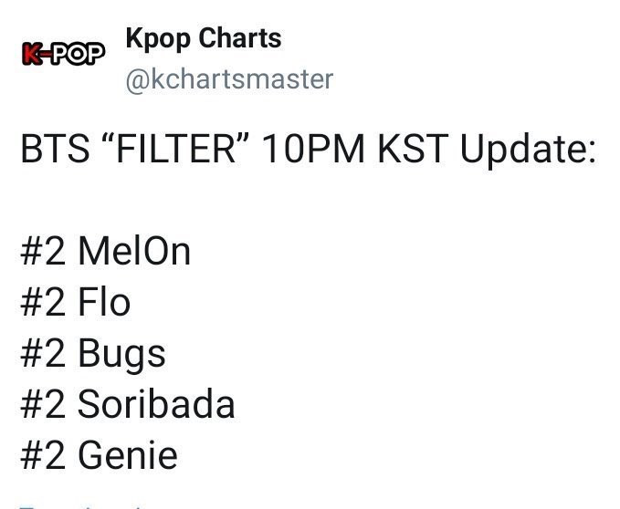
Task: Click the word Flo
Action: tap(104, 302)
